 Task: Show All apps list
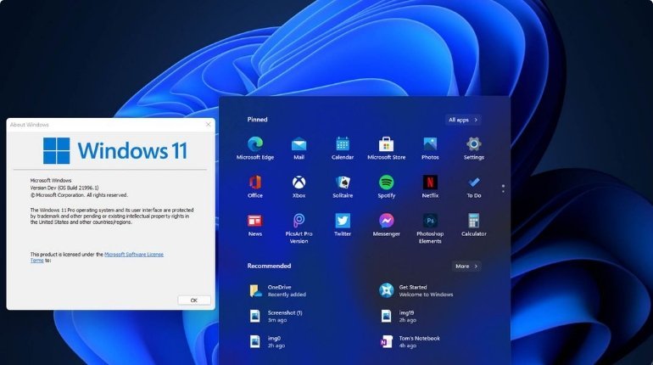pos(463,120)
